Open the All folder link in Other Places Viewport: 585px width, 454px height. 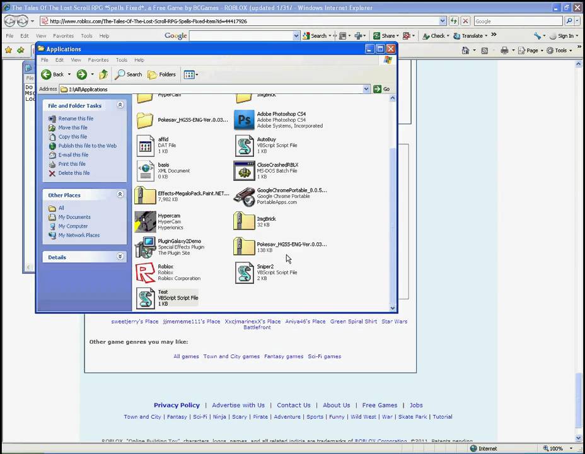61,208
